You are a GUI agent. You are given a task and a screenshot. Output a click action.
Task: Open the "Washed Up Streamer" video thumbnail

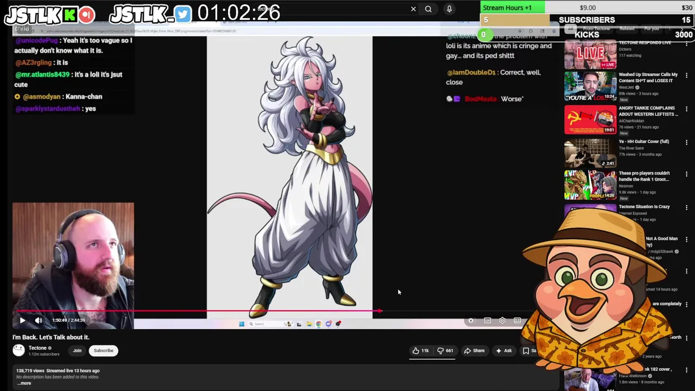tap(590, 86)
